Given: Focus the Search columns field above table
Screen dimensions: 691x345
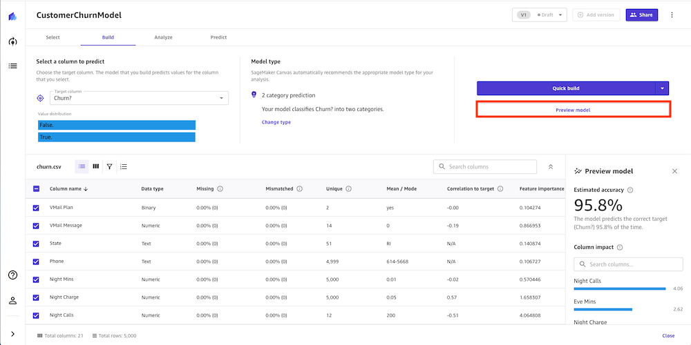Looking at the screenshot, I should pos(485,167).
